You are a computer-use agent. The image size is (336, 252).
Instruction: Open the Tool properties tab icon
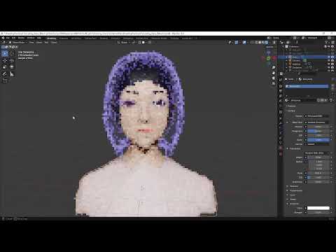[281, 80]
